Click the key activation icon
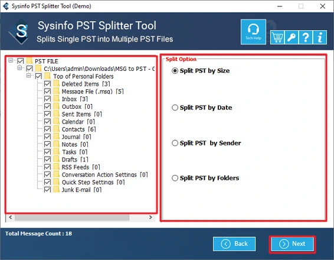 291,37
